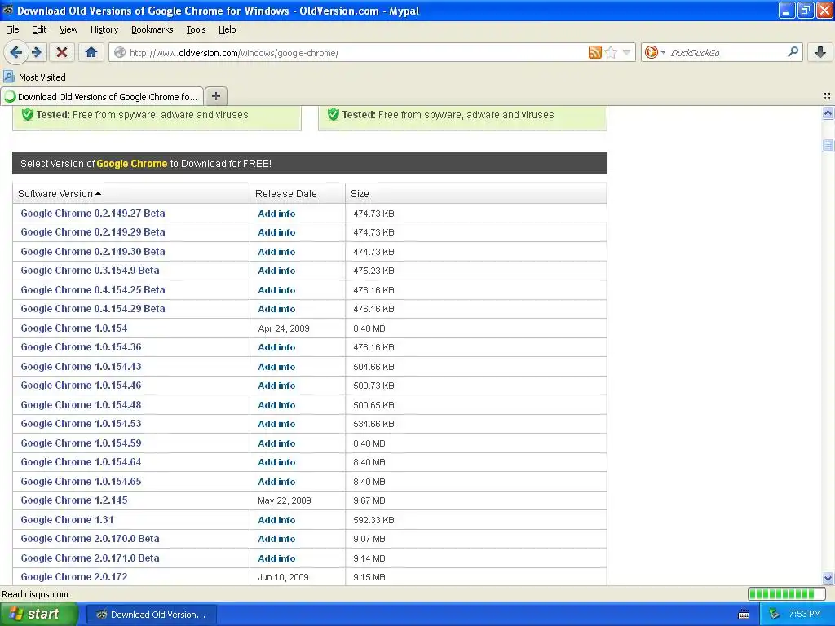Open the History menu
Viewport: 835px width, 626px height.
104,29
